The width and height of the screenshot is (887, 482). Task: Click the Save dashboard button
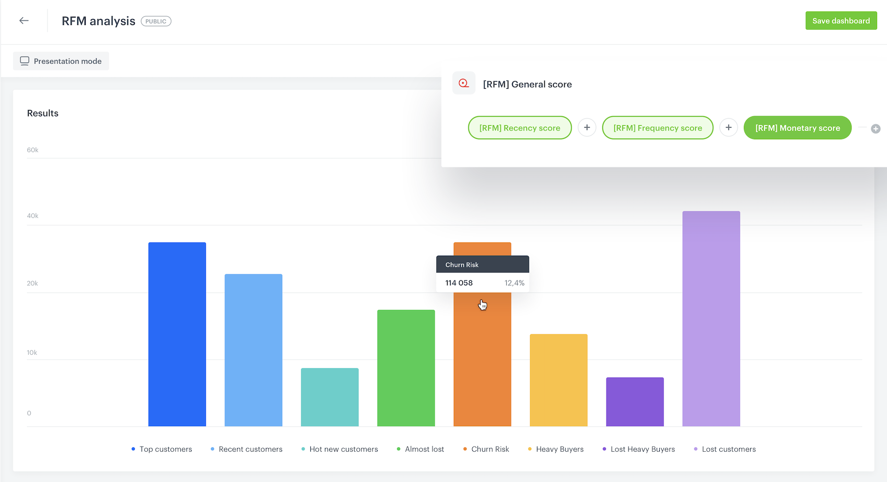(841, 20)
